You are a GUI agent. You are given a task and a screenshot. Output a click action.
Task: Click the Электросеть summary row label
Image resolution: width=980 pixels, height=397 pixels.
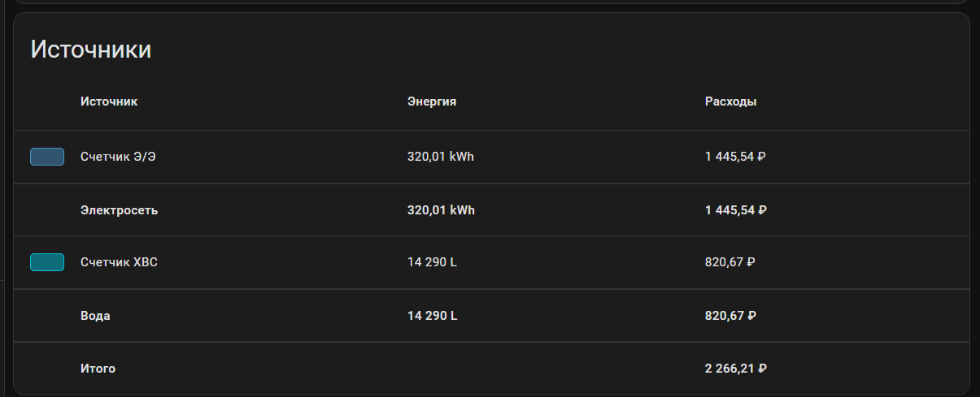[120, 209]
